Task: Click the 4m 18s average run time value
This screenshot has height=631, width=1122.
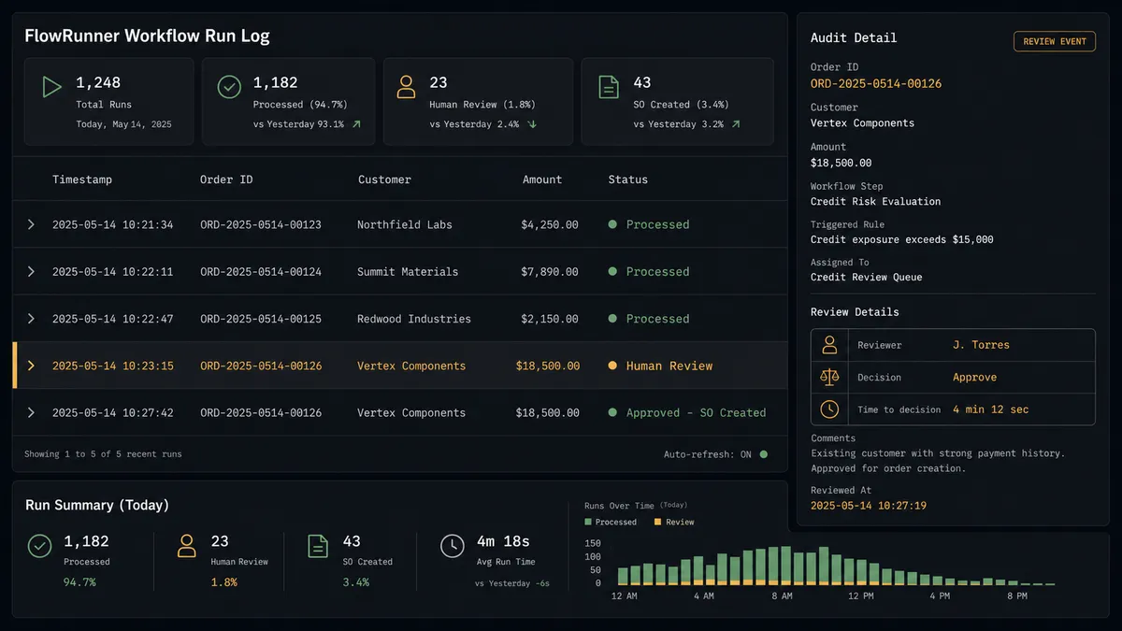Action: (503, 541)
